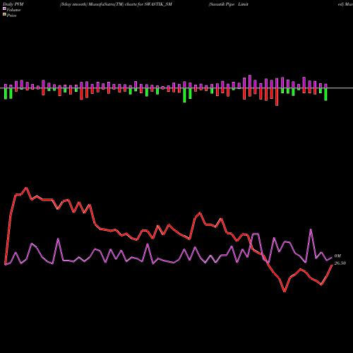Click the Price legend swatch
This screenshot has height=353, width=353.
pos(4,15)
